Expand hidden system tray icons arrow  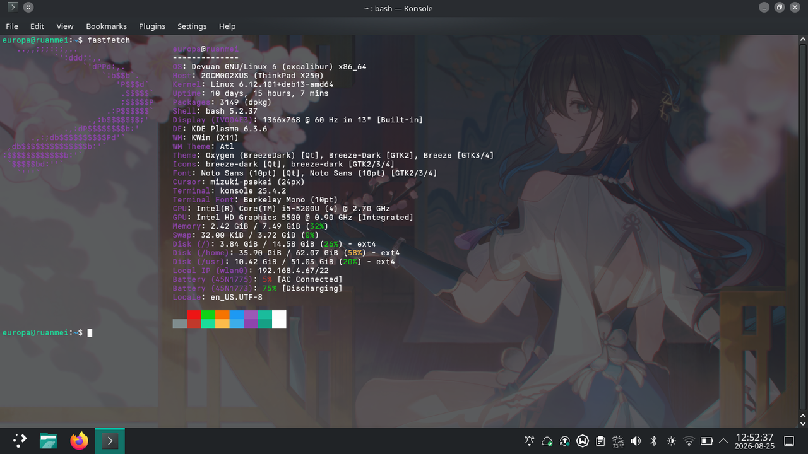point(723,441)
